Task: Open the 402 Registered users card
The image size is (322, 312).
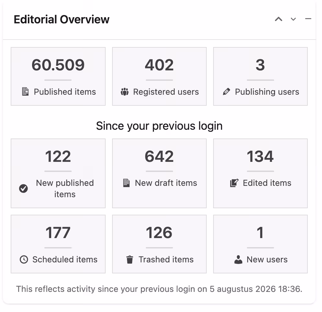Action: pyautogui.click(x=159, y=77)
